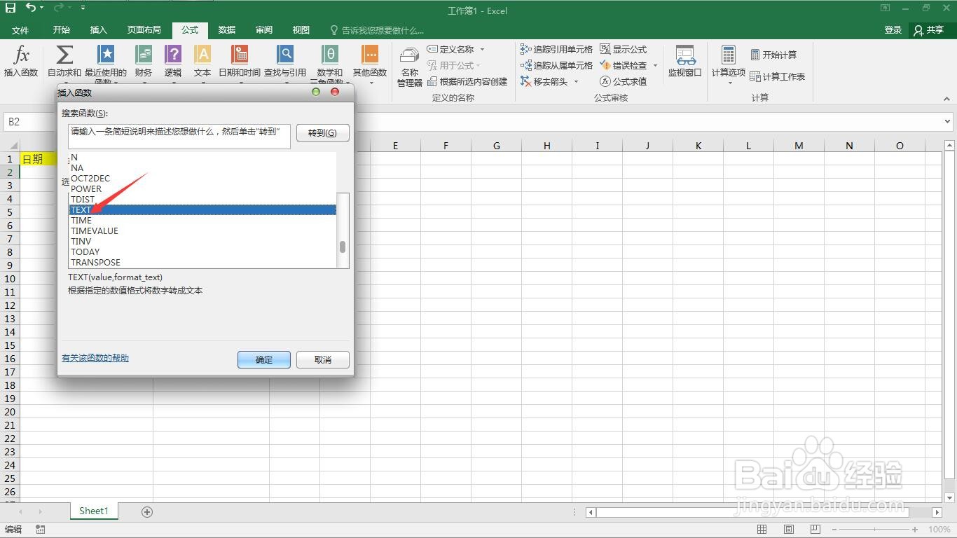Click the function list scrollbar thumb

pos(343,247)
